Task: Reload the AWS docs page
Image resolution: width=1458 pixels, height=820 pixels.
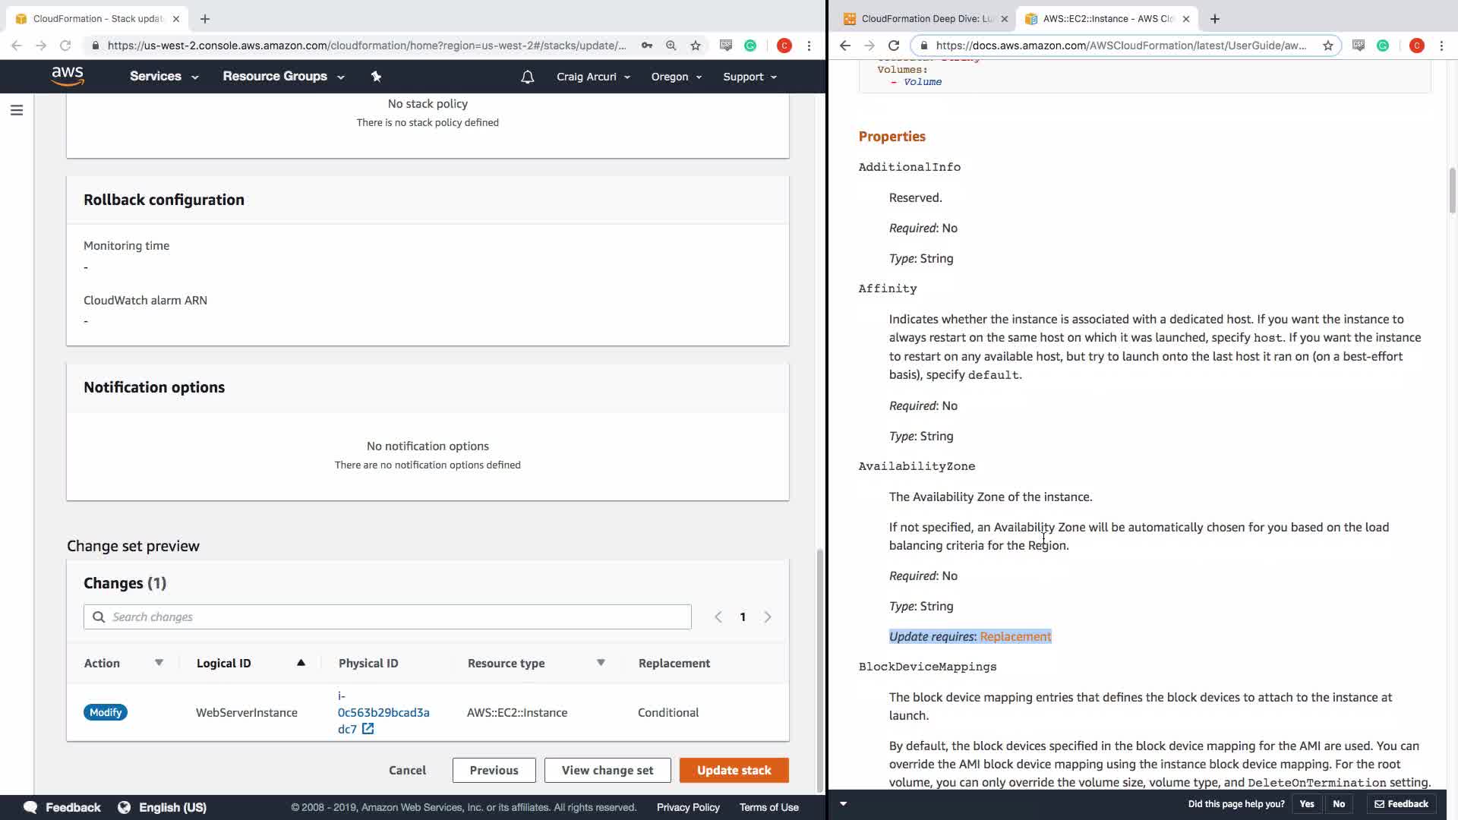Action: click(x=894, y=46)
